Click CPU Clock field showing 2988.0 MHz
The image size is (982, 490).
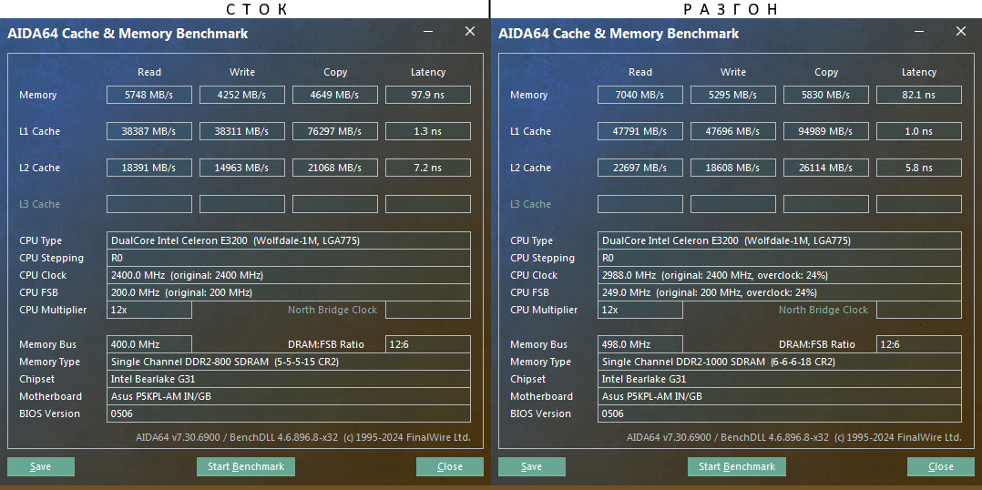780,275
